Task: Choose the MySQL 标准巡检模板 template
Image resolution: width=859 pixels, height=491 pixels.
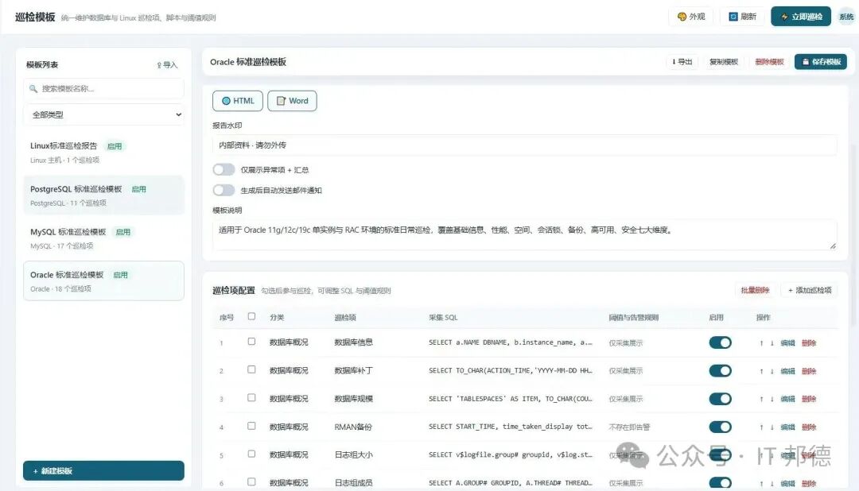Action: pyautogui.click(x=103, y=238)
